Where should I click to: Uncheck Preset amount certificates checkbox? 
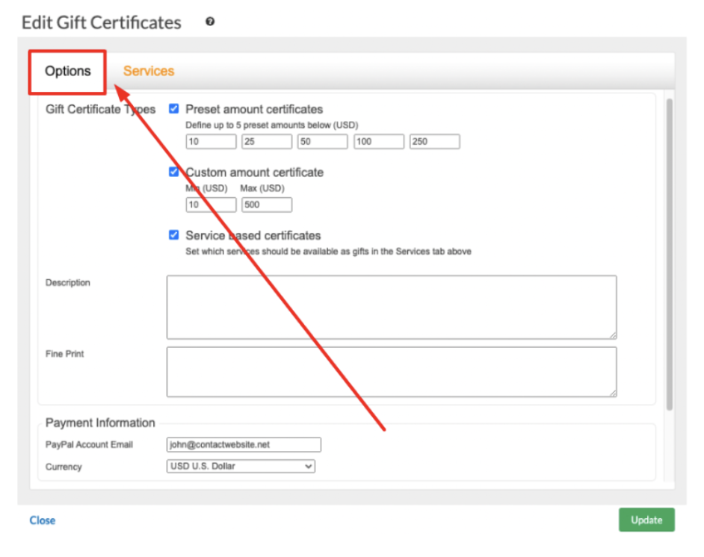tap(173, 108)
